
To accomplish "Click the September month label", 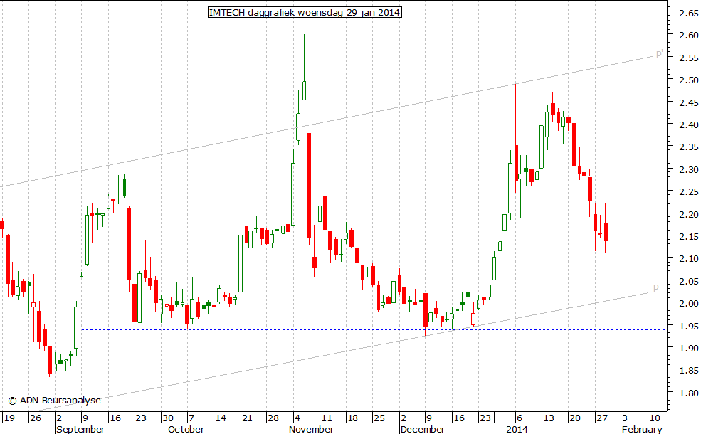I will point(80,429).
